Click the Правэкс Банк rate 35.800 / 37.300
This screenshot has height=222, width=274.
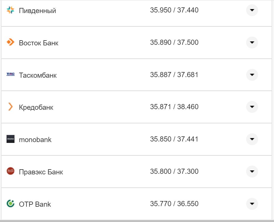[174, 172]
